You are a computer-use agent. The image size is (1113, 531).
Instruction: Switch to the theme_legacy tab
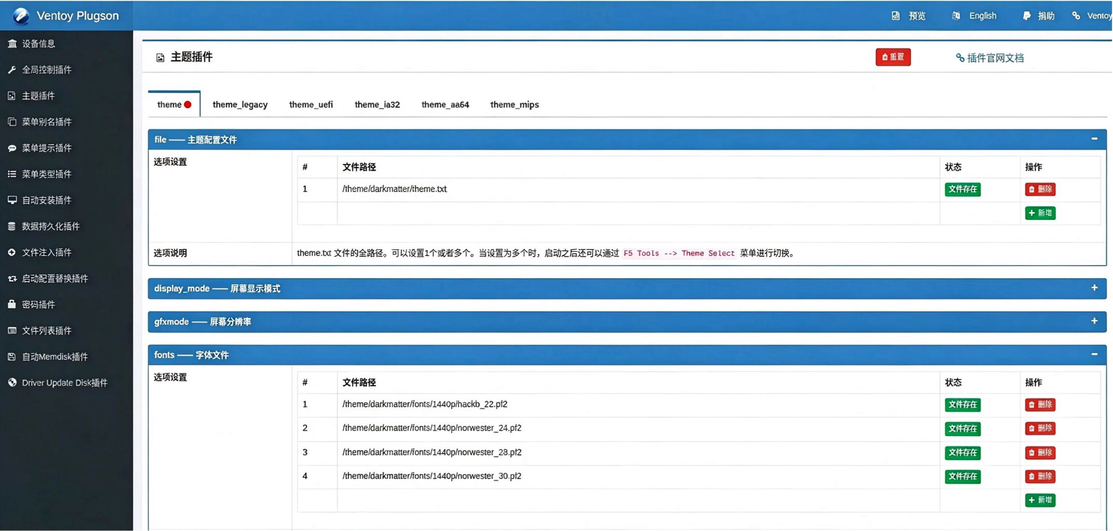(240, 104)
